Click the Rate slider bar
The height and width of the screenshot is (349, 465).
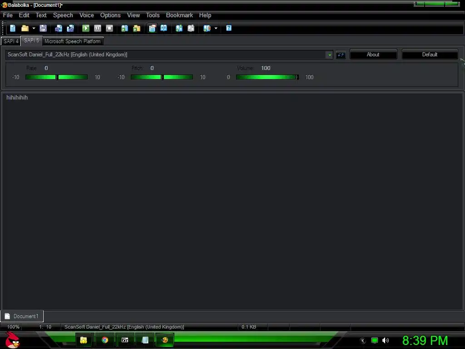(x=56, y=77)
